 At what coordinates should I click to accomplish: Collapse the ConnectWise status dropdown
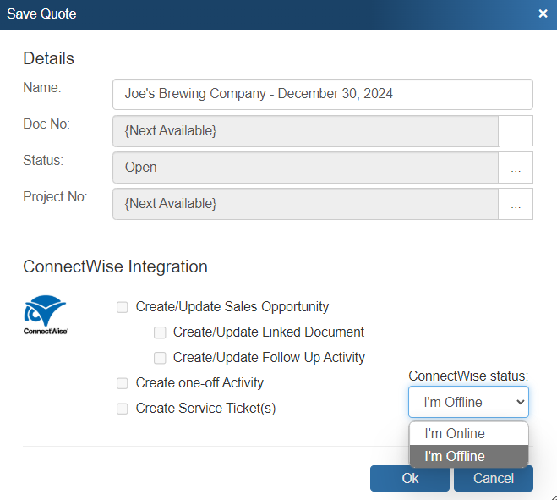pyautogui.click(x=468, y=402)
